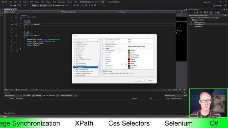Click the Red swatch in the Error row
Viewport: 228px width, 128px height.
129,64
